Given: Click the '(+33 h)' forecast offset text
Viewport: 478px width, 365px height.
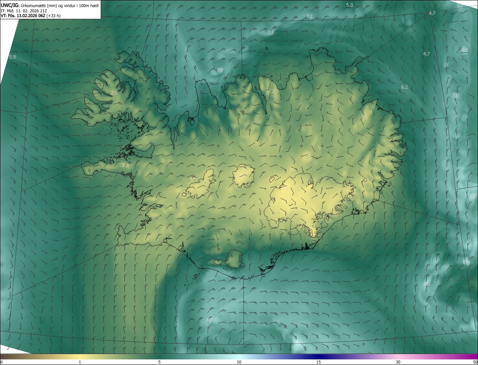Looking at the screenshot, I should 54,16.
